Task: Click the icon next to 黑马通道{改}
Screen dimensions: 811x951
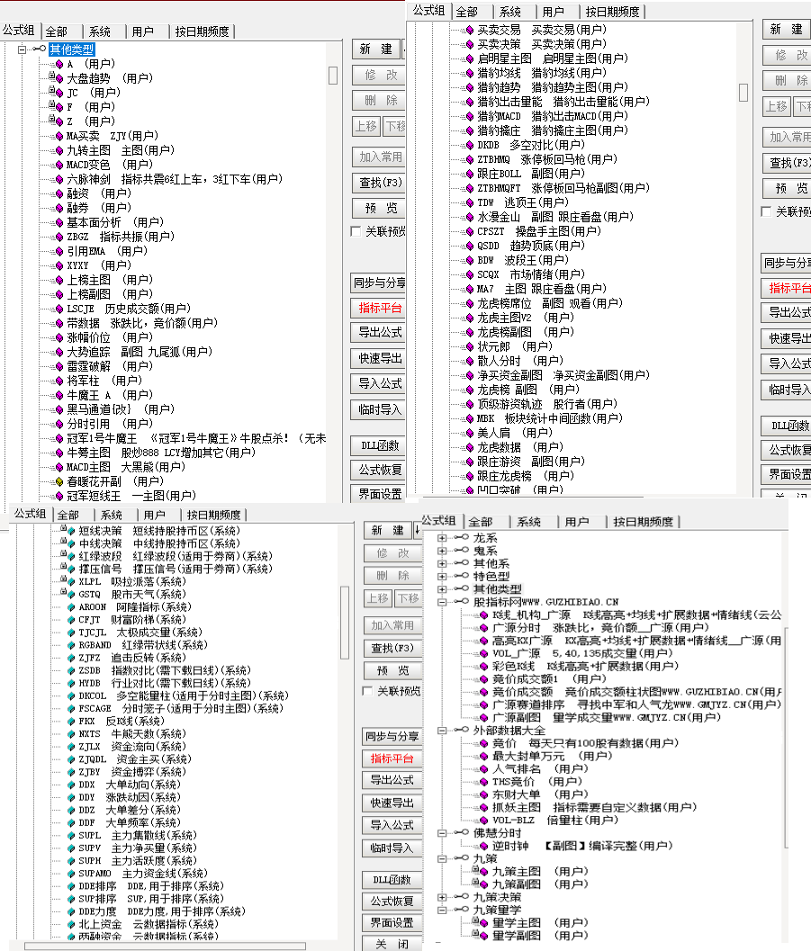Action: coord(59,410)
